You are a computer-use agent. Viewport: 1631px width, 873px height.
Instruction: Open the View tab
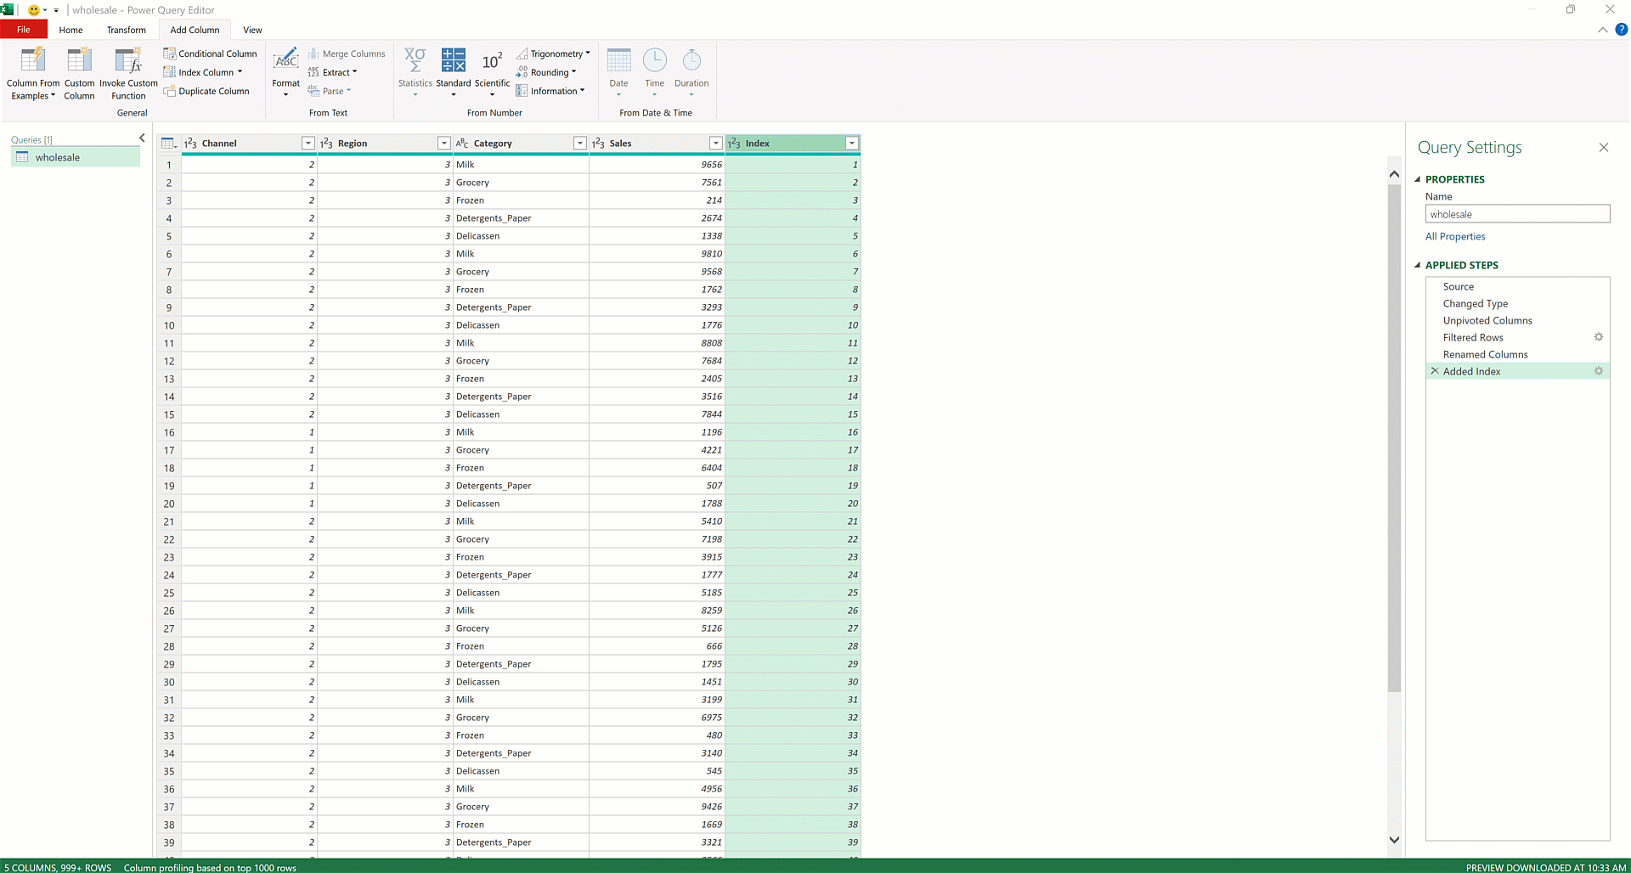pos(252,29)
